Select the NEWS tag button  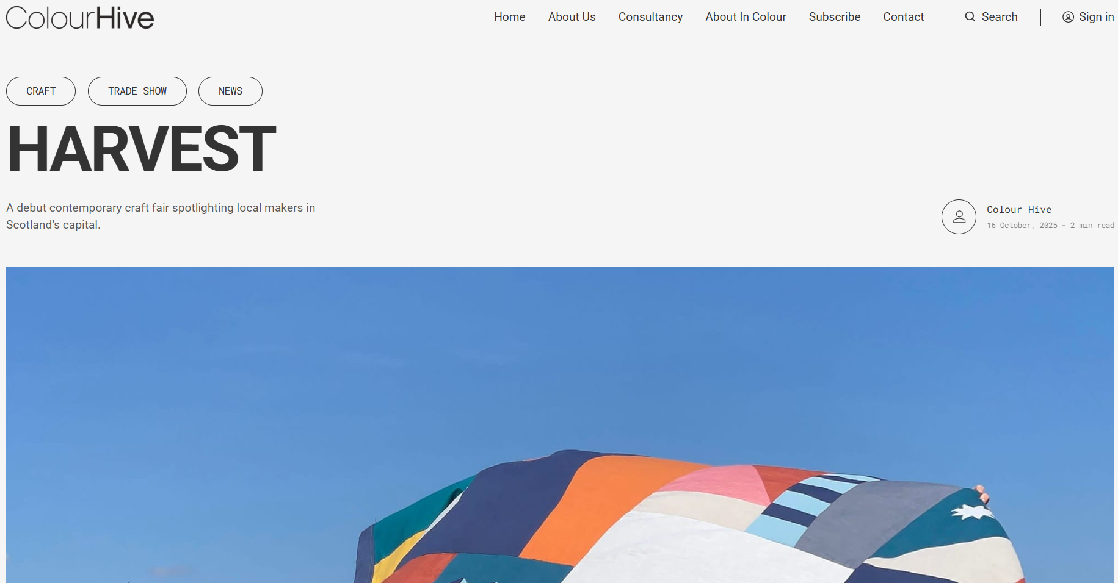[230, 91]
